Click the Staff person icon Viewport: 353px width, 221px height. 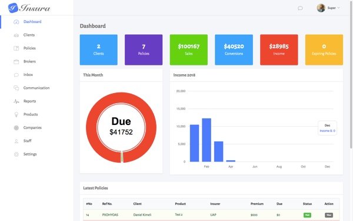point(16,141)
